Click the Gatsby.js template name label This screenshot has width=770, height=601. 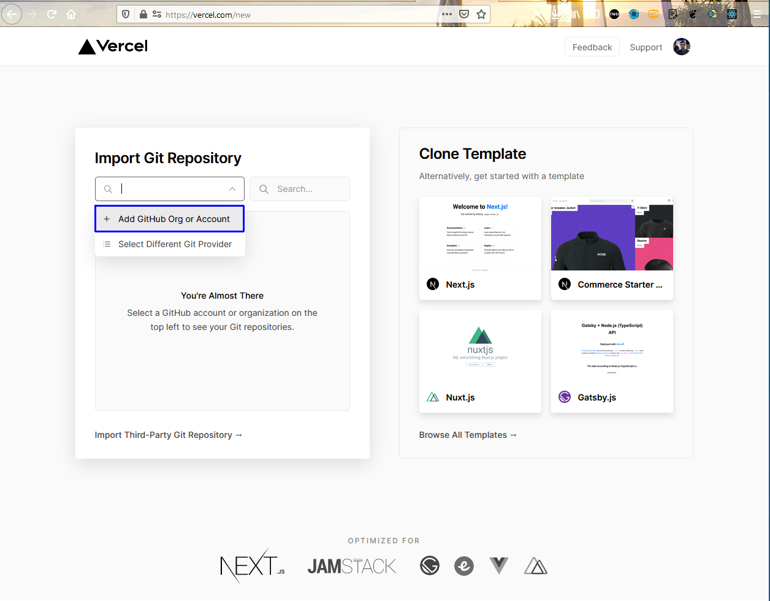pyautogui.click(x=597, y=397)
